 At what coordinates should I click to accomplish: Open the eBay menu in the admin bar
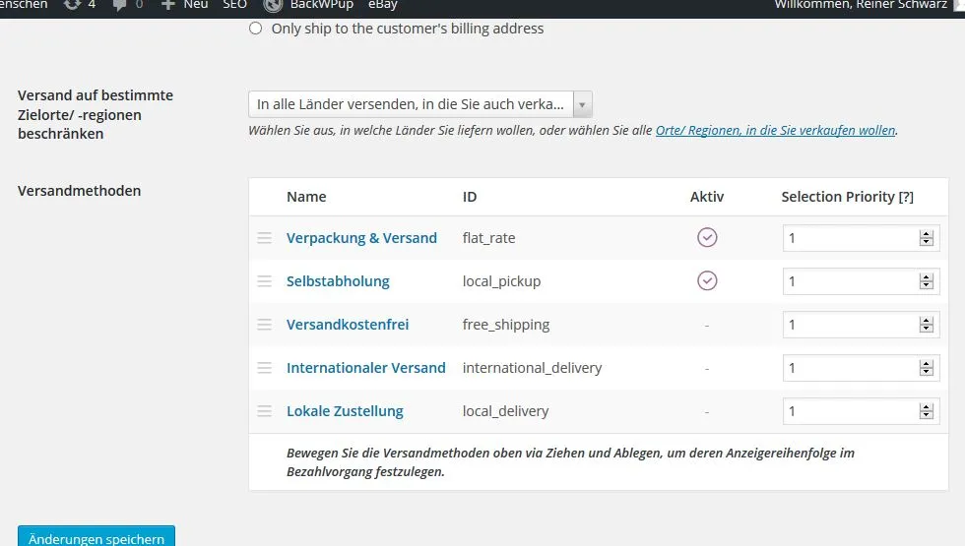click(x=383, y=5)
